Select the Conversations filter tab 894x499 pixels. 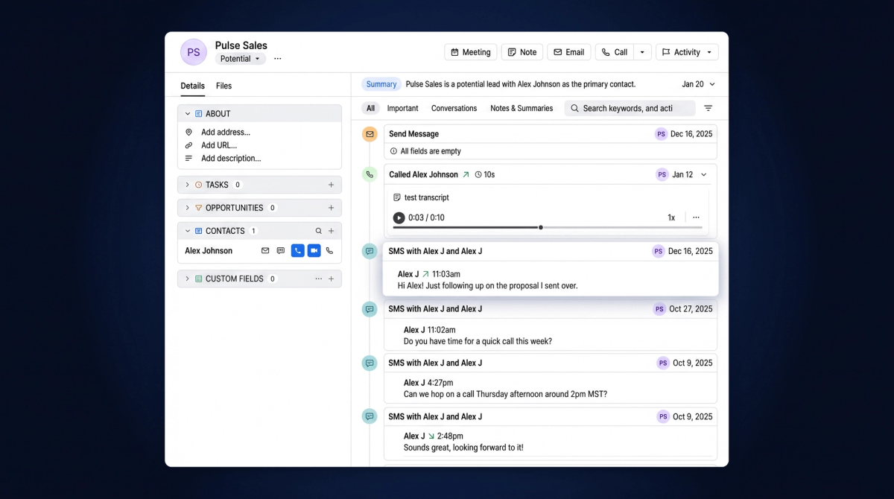pyautogui.click(x=454, y=108)
